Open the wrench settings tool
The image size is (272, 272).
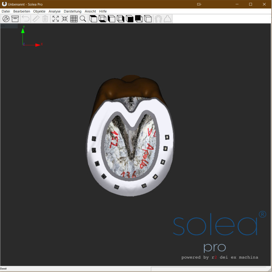point(6,19)
